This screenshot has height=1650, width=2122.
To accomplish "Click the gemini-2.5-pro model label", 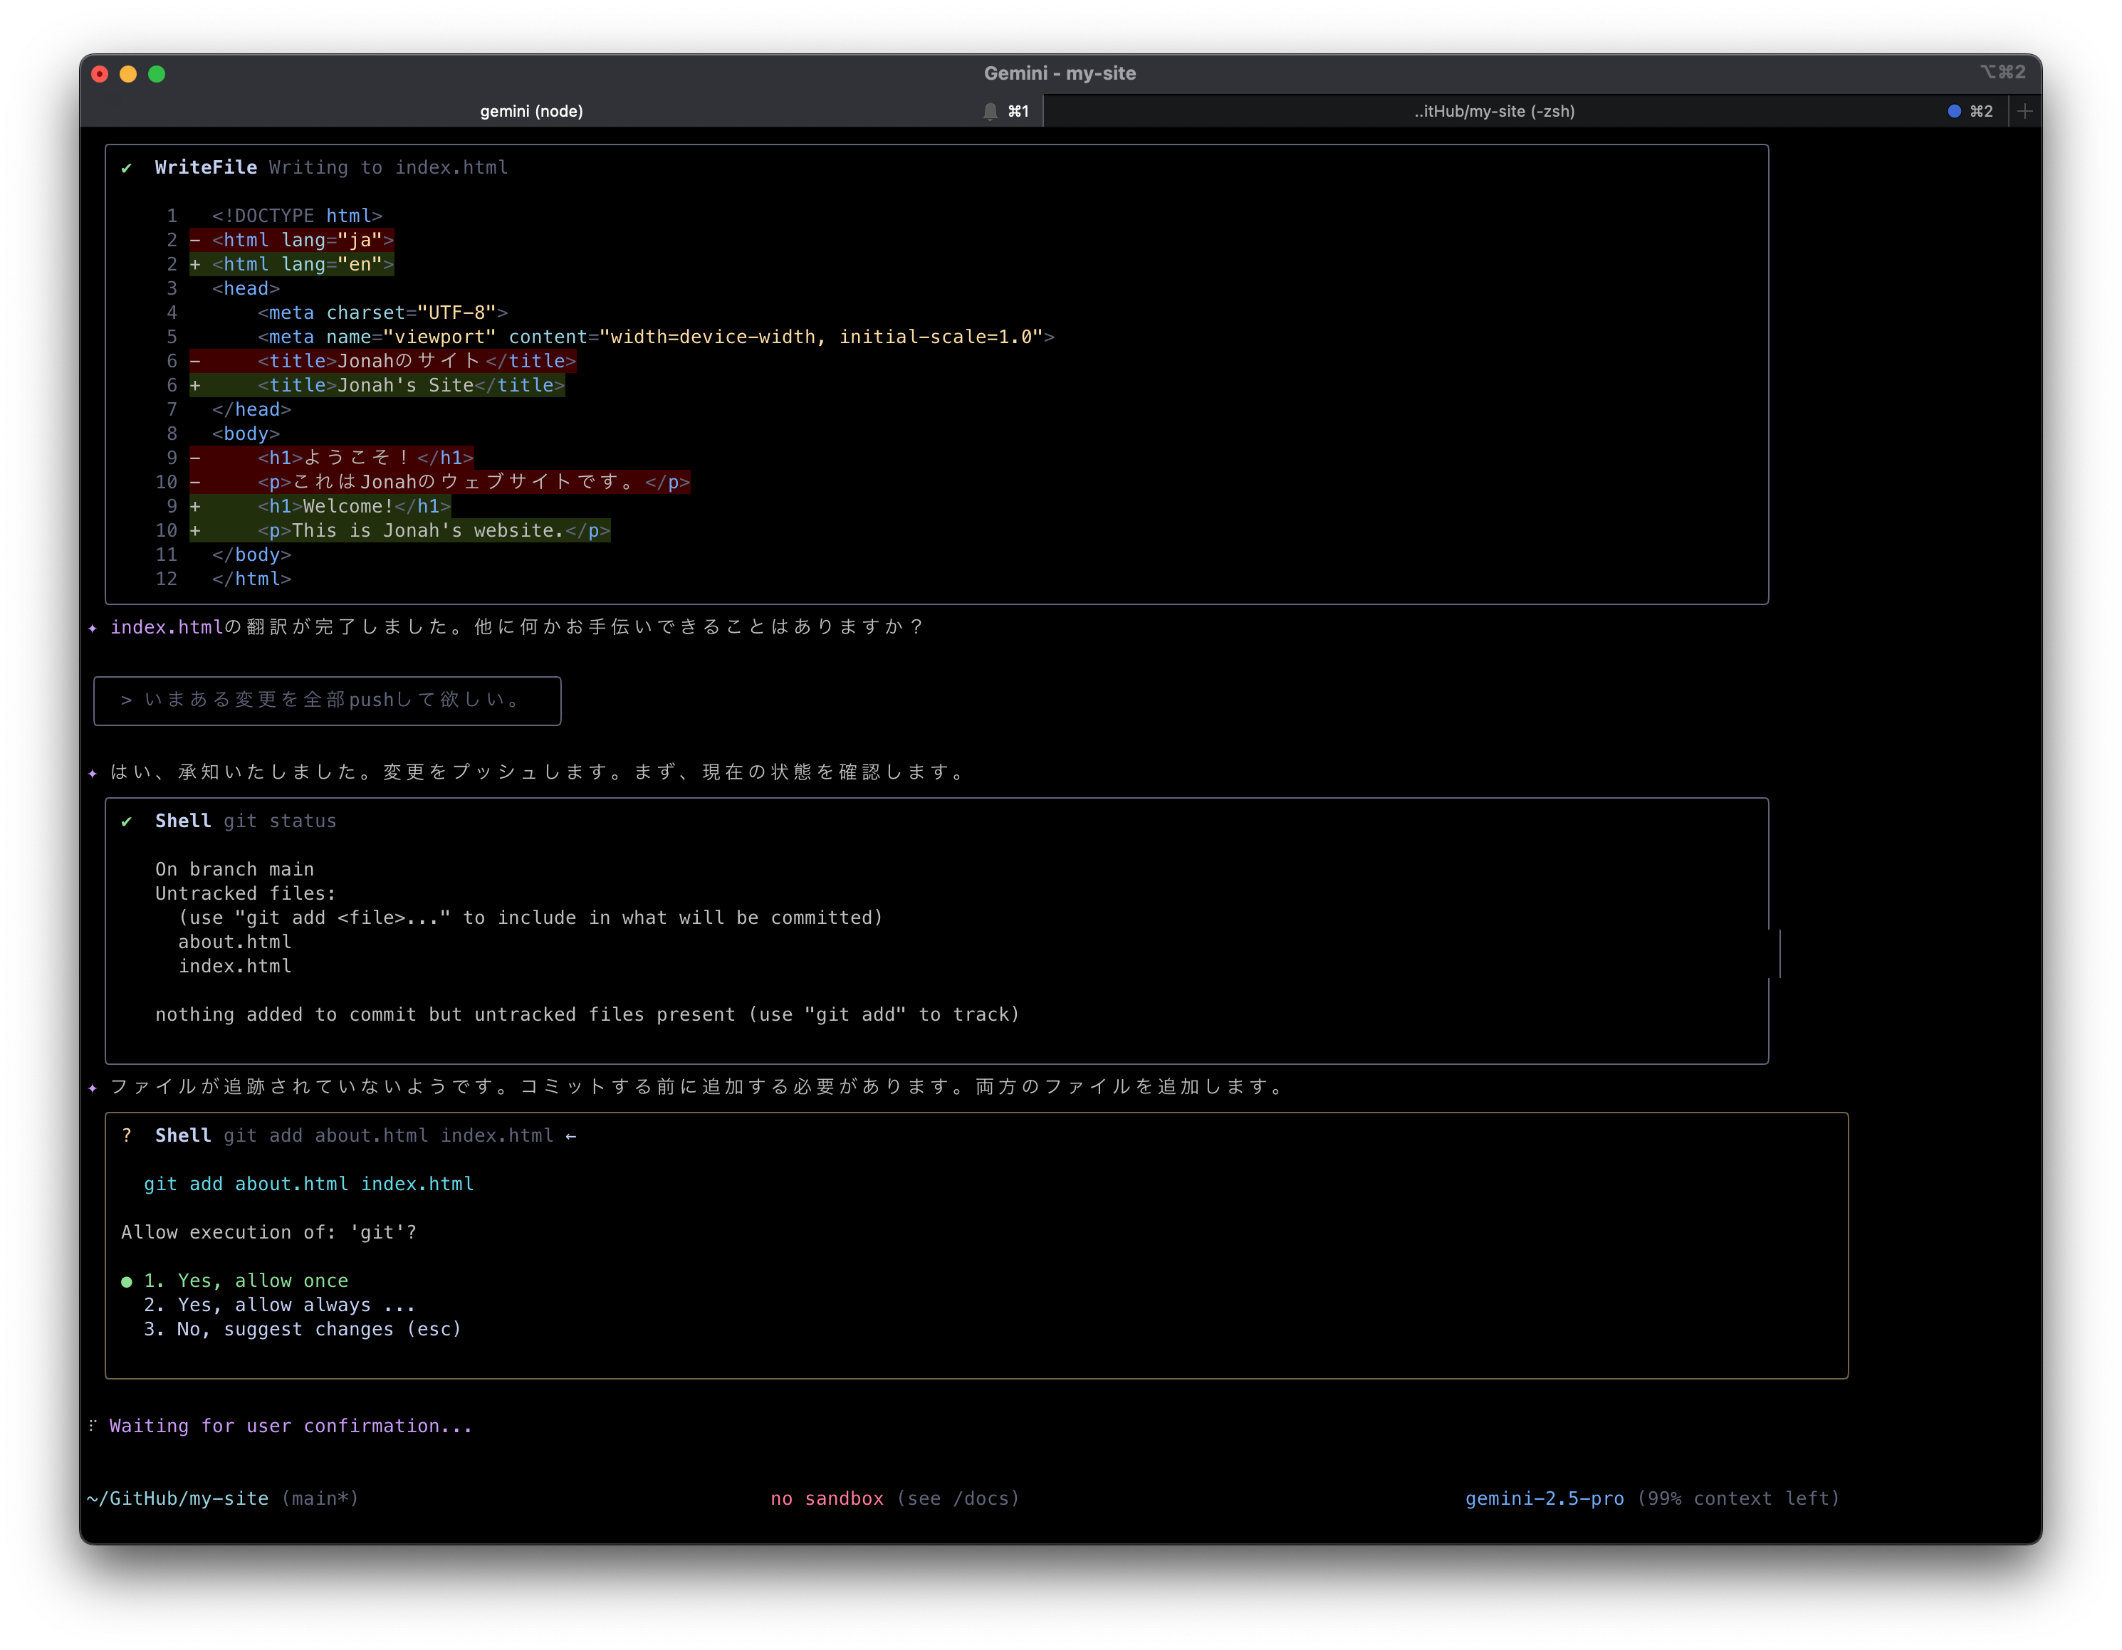I will 1544,1498.
